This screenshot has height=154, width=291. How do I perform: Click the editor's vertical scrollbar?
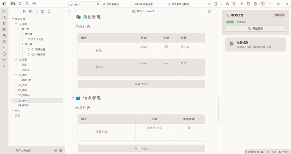click(218, 109)
